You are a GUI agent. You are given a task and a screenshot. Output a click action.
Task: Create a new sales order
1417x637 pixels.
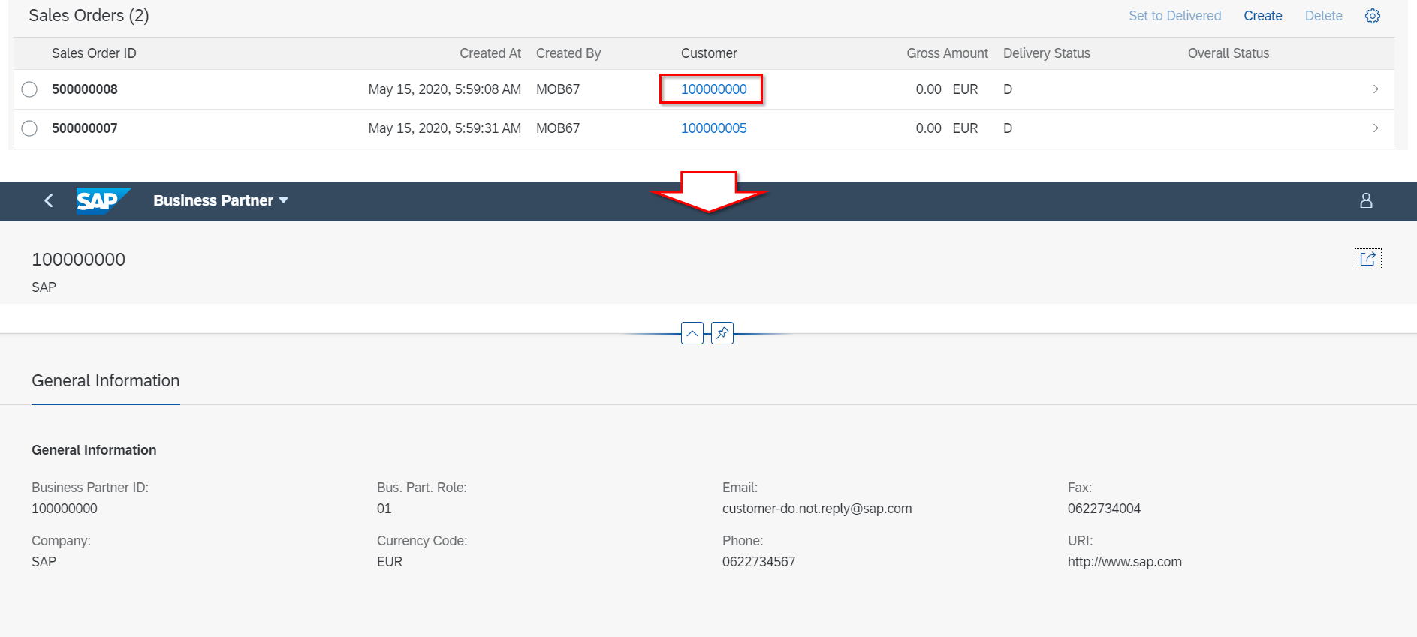pos(1263,16)
